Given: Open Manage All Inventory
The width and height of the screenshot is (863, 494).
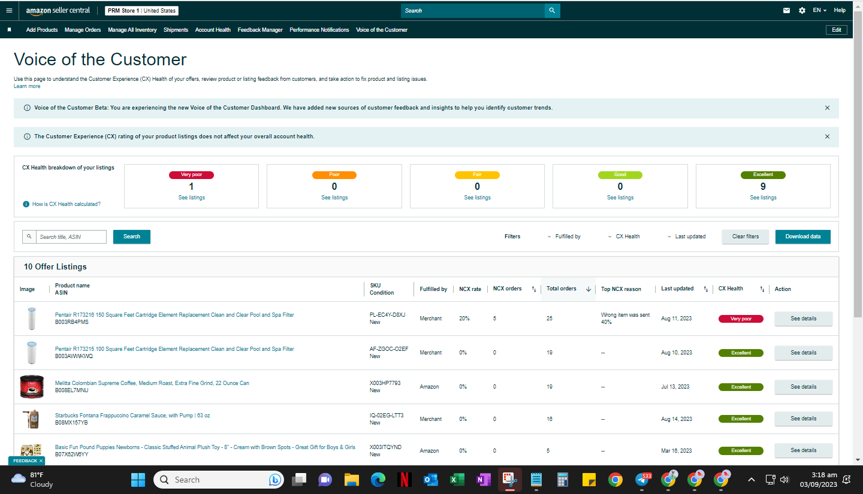Looking at the screenshot, I should tap(132, 30).
